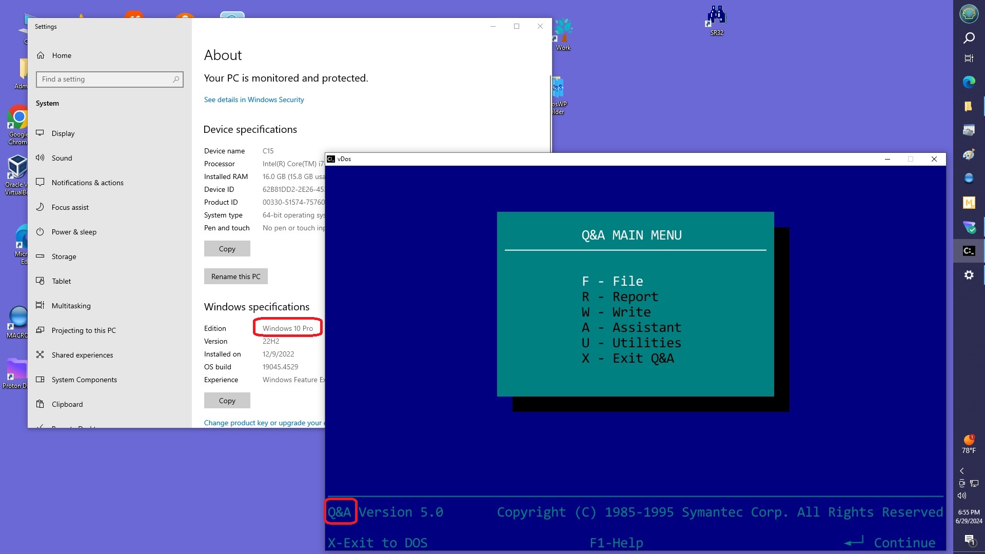Click the System Components icon
Viewport: 985px width, 554px height.
click(x=40, y=380)
